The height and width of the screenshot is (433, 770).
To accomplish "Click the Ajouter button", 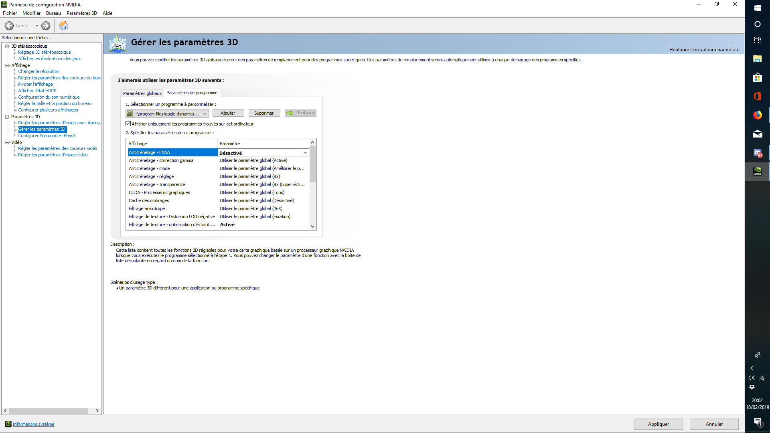I will pos(228,113).
